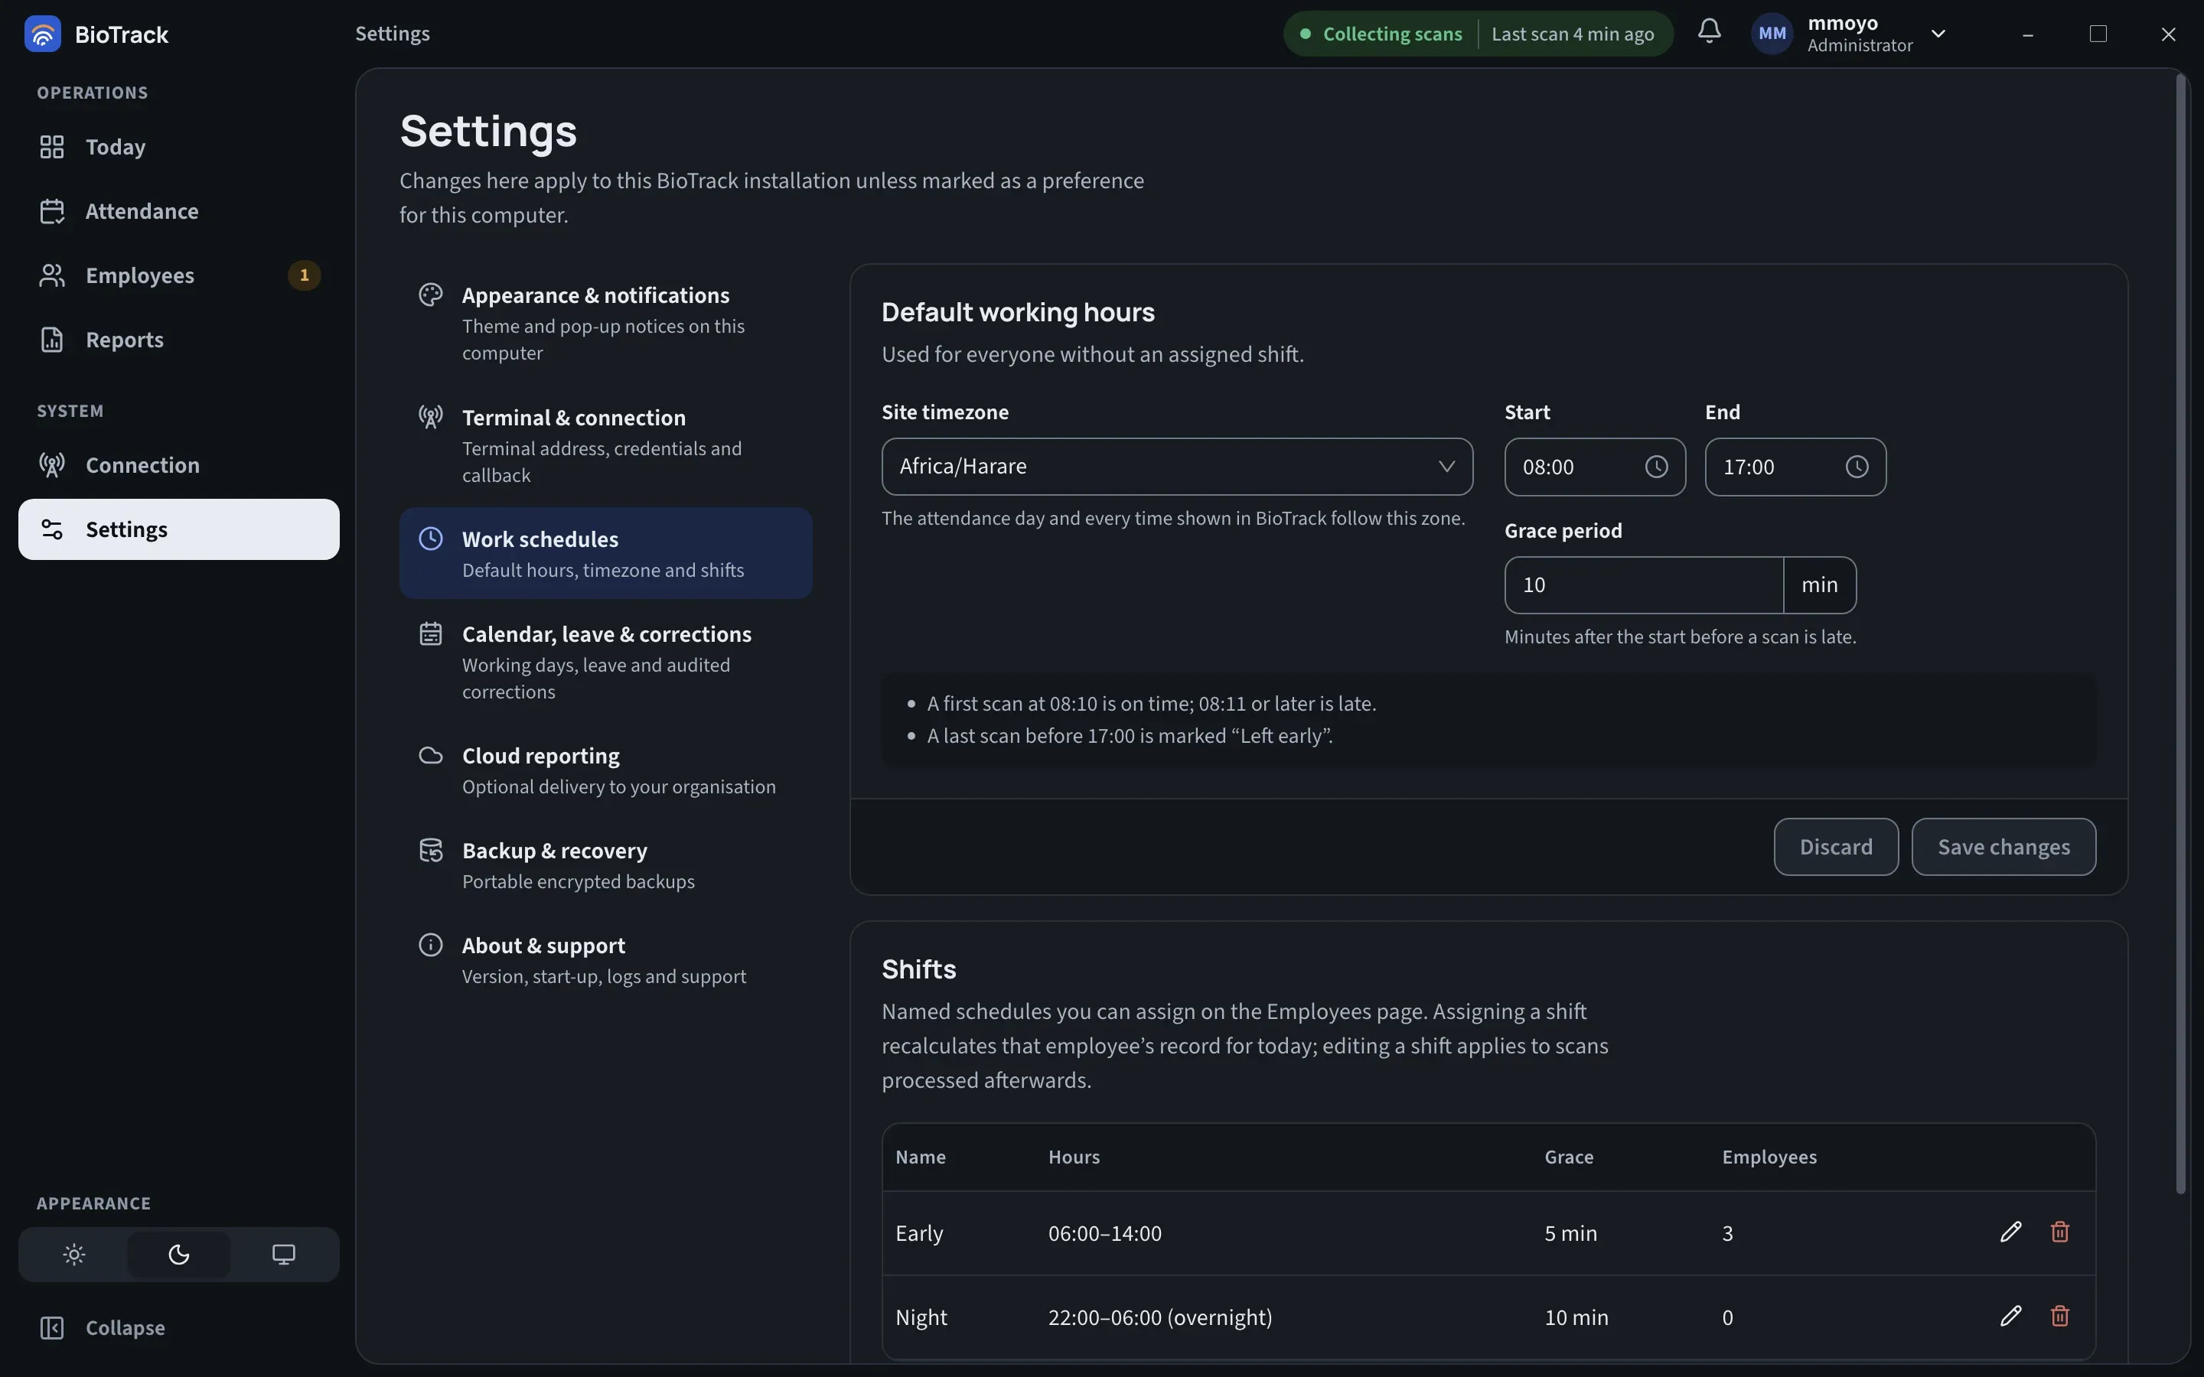Switch to light theme sun icon

pyautogui.click(x=73, y=1254)
